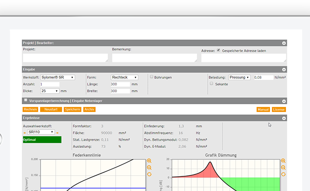This screenshot has height=191, width=310.
Task: Open the Auswahlwerkstoff SR110 dropdown
Action: click(x=41, y=132)
